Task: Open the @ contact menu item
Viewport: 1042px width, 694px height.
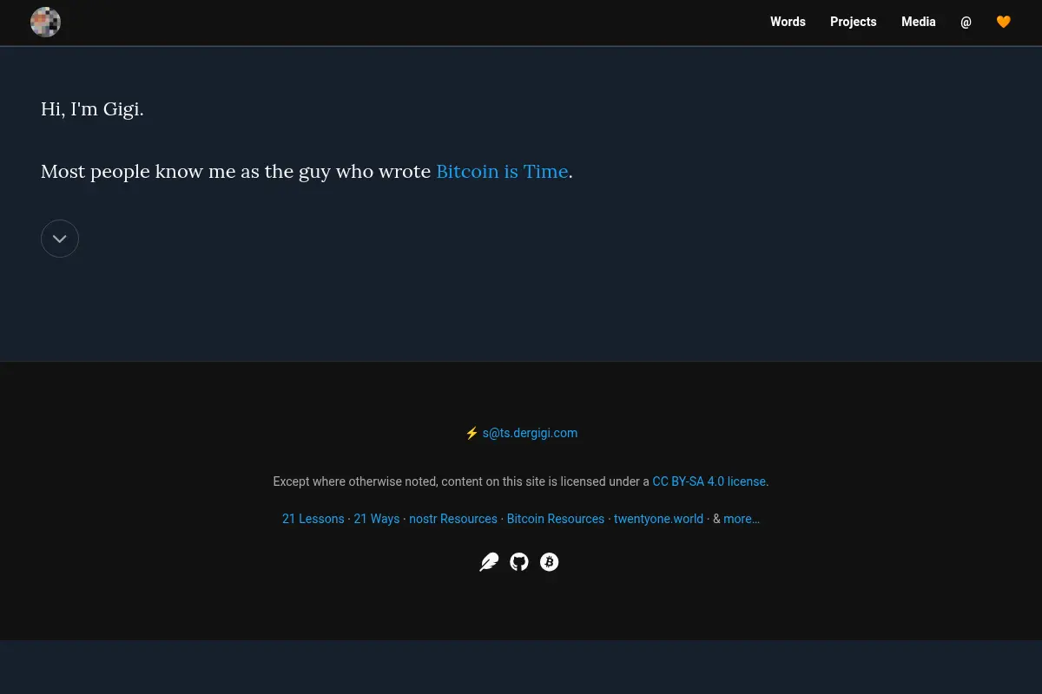Action: (966, 22)
